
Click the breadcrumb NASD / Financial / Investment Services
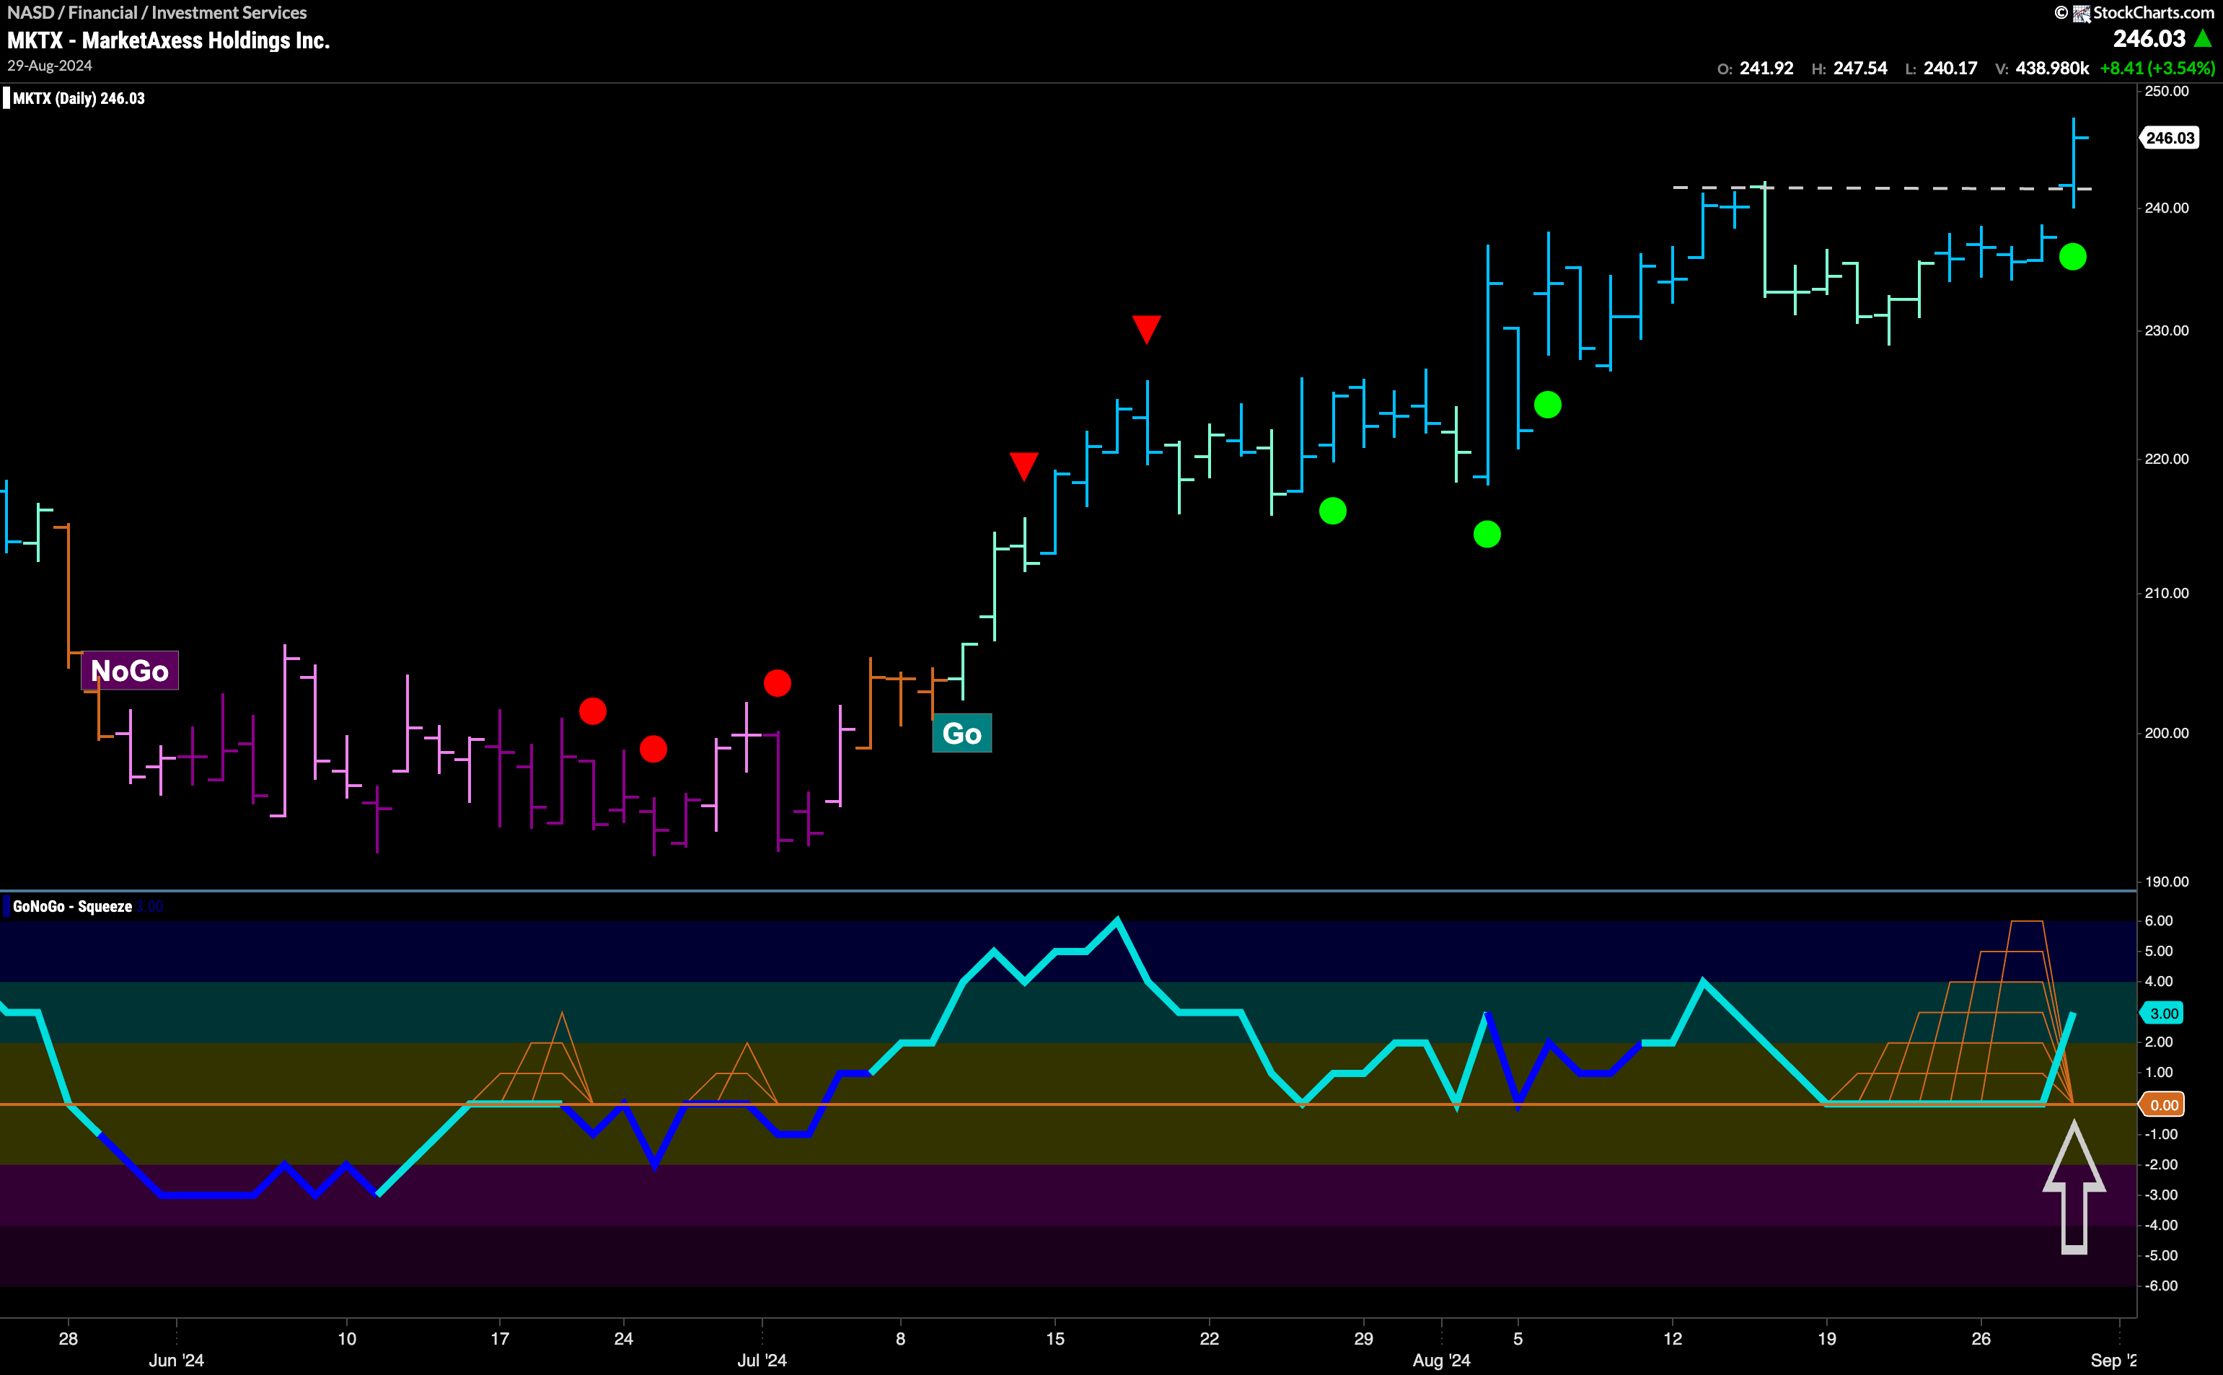point(157,13)
